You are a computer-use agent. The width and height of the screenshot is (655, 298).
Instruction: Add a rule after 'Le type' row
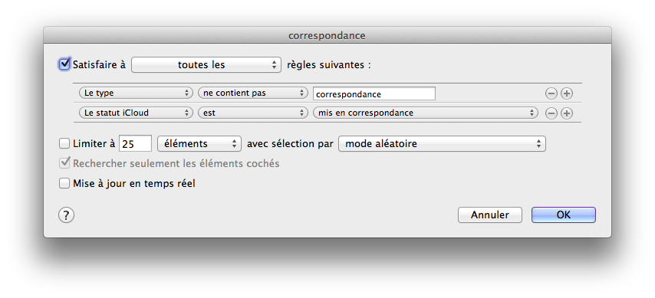coord(567,93)
